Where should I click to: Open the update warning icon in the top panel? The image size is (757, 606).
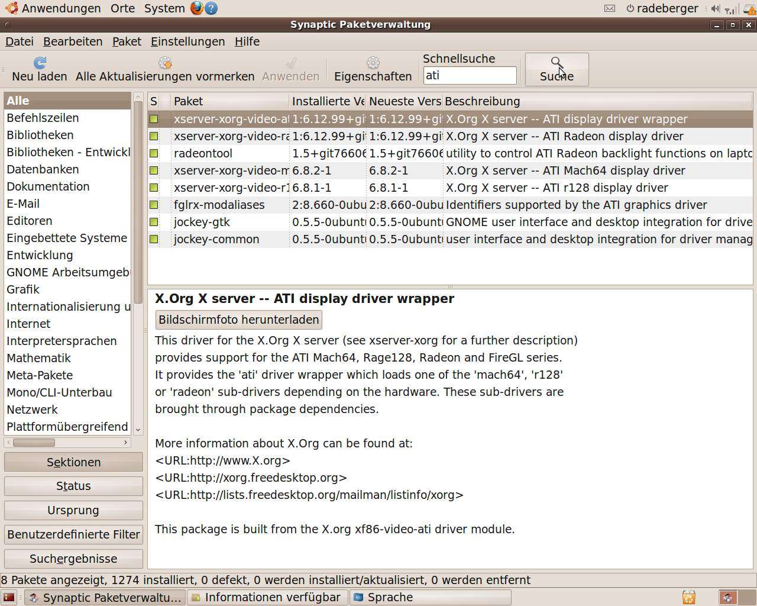pyautogui.click(x=749, y=8)
